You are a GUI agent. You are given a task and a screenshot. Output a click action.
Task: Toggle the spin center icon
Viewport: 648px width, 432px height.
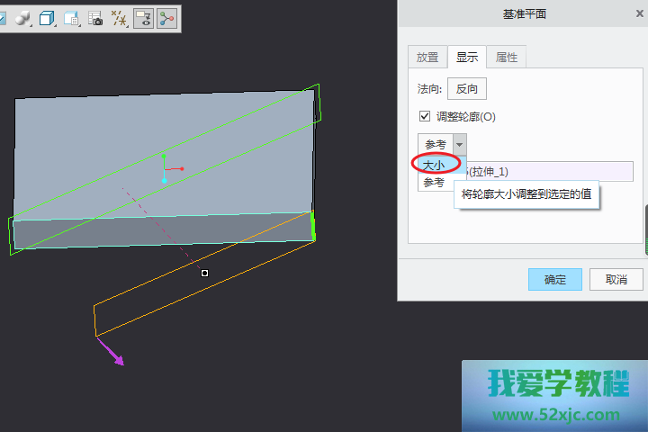(166, 18)
